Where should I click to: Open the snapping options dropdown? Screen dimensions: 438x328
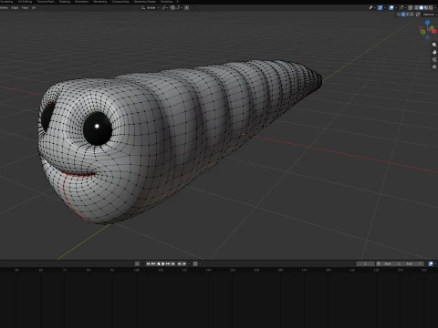(179, 7)
